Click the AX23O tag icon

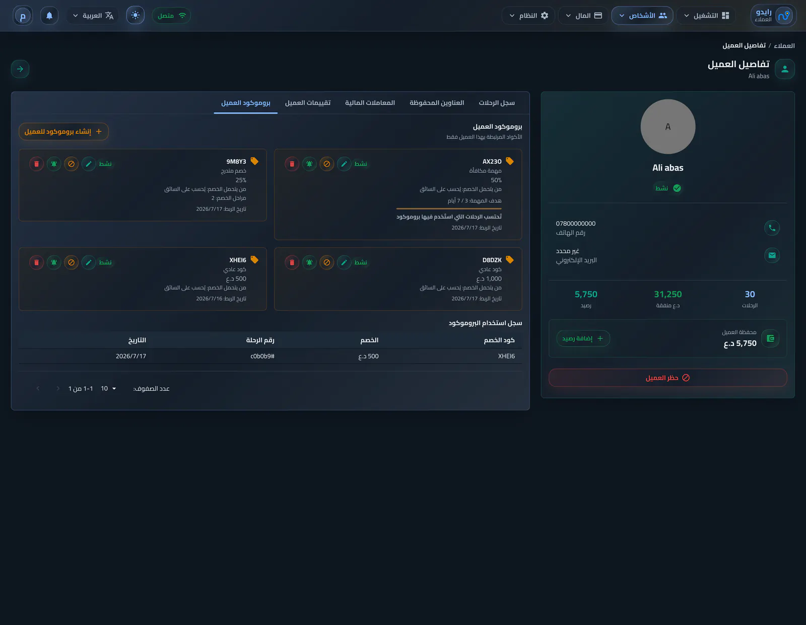coord(510,161)
